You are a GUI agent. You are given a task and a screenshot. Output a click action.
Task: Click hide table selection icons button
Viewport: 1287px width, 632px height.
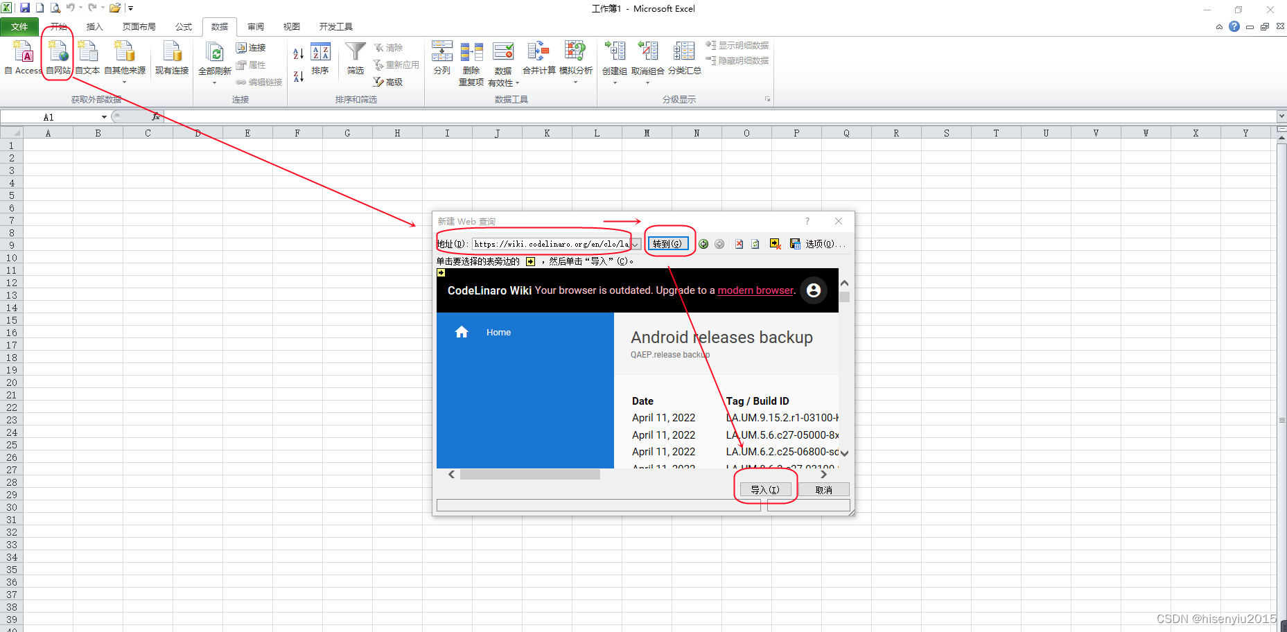coord(775,244)
